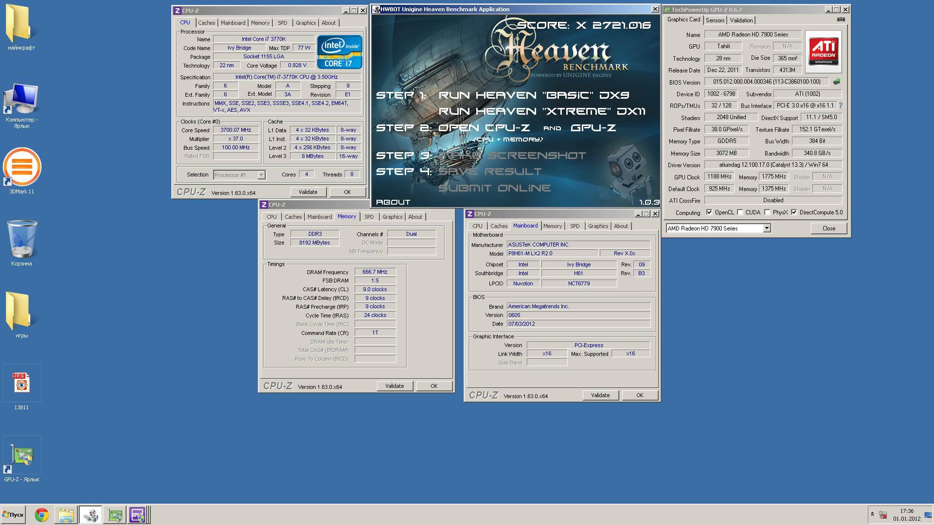Toggle the CUDA checkbox in GPU-Z
934x525 pixels.
point(740,212)
